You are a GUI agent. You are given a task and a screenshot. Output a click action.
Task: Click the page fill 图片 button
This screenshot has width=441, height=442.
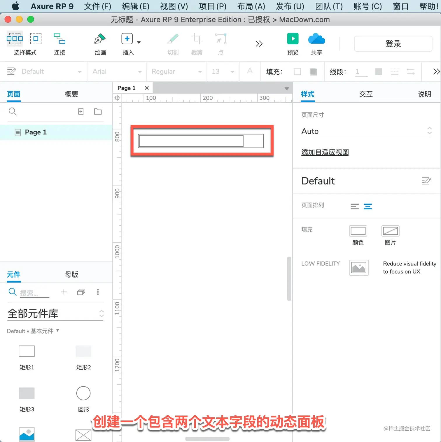pyautogui.click(x=390, y=231)
